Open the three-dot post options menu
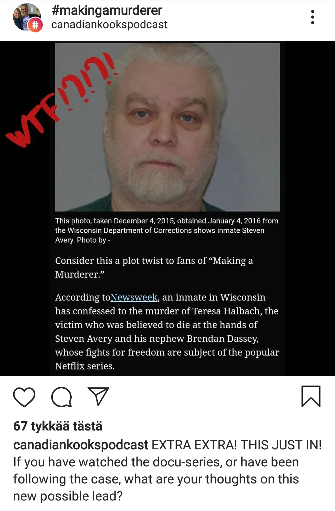This screenshot has height=511, width=335. click(x=312, y=17)
